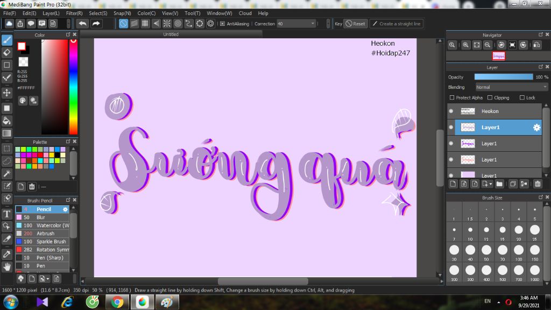551x310 pixels.
Task: Select the Text tool
Action: [6, 214]
